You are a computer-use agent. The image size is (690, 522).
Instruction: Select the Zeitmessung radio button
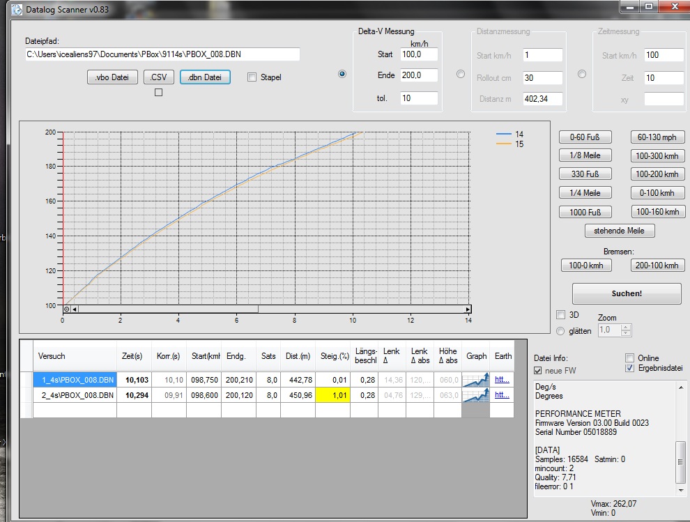582,74
